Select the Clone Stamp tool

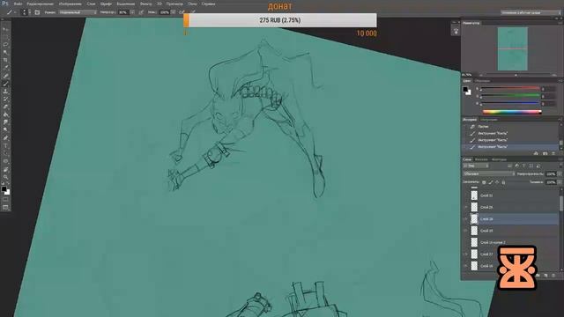tap(5, 92)
